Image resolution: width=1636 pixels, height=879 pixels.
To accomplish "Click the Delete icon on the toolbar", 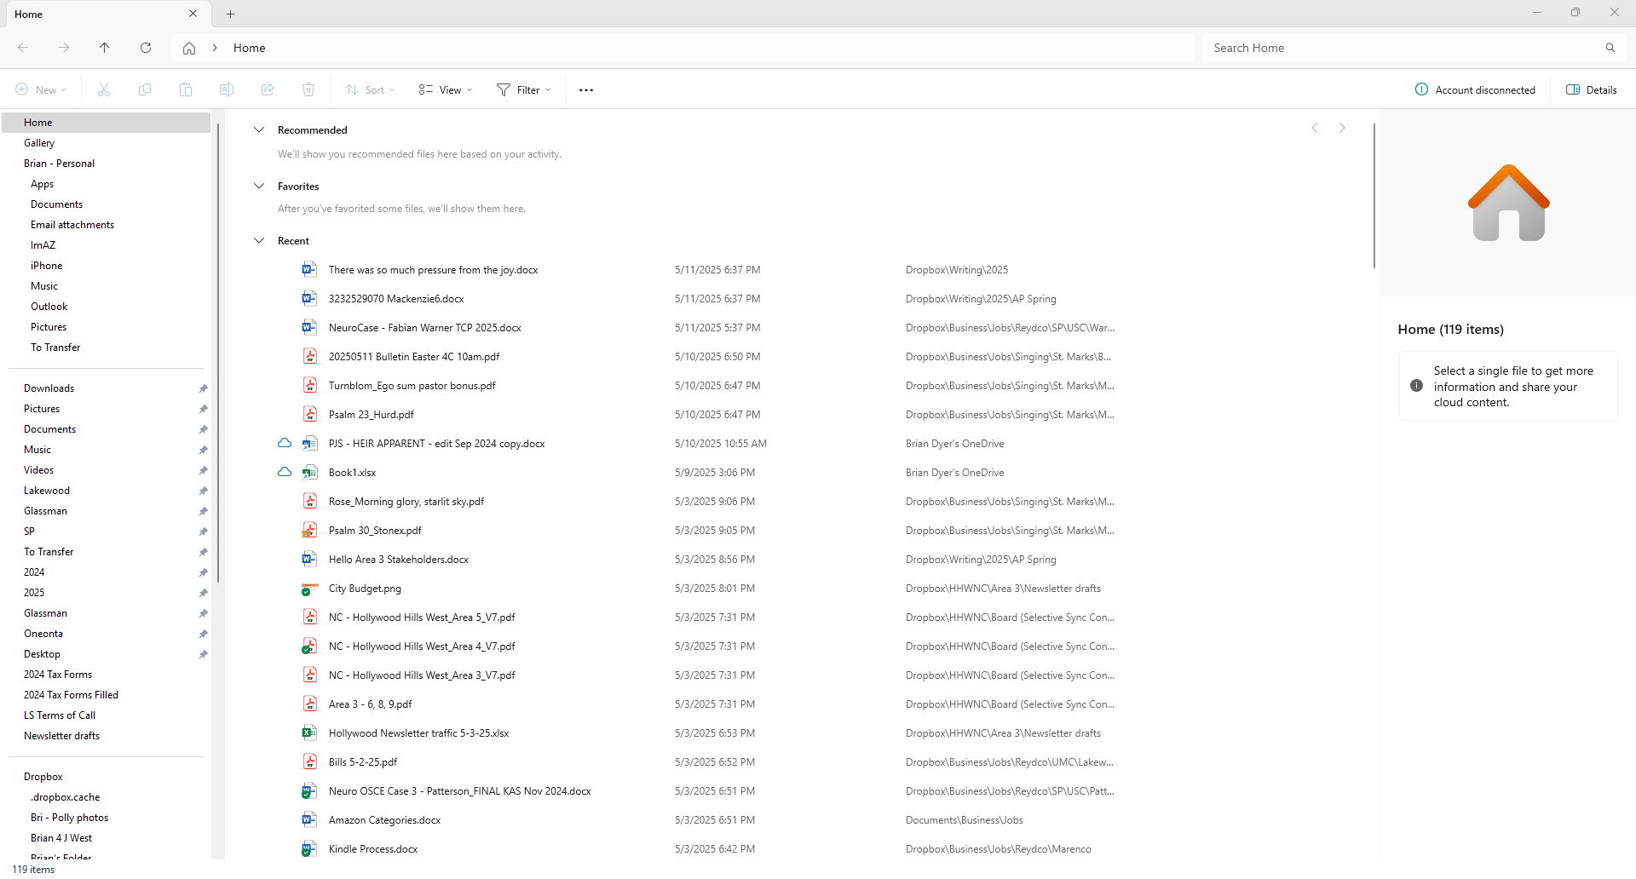I will (308, 89).
